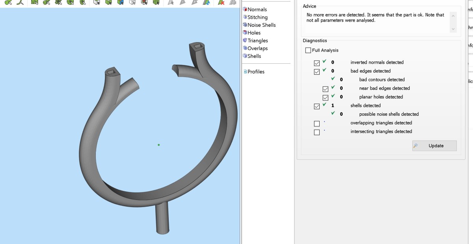Open the Profiles item
Screen dimensions: 473x244
(255, 72)
